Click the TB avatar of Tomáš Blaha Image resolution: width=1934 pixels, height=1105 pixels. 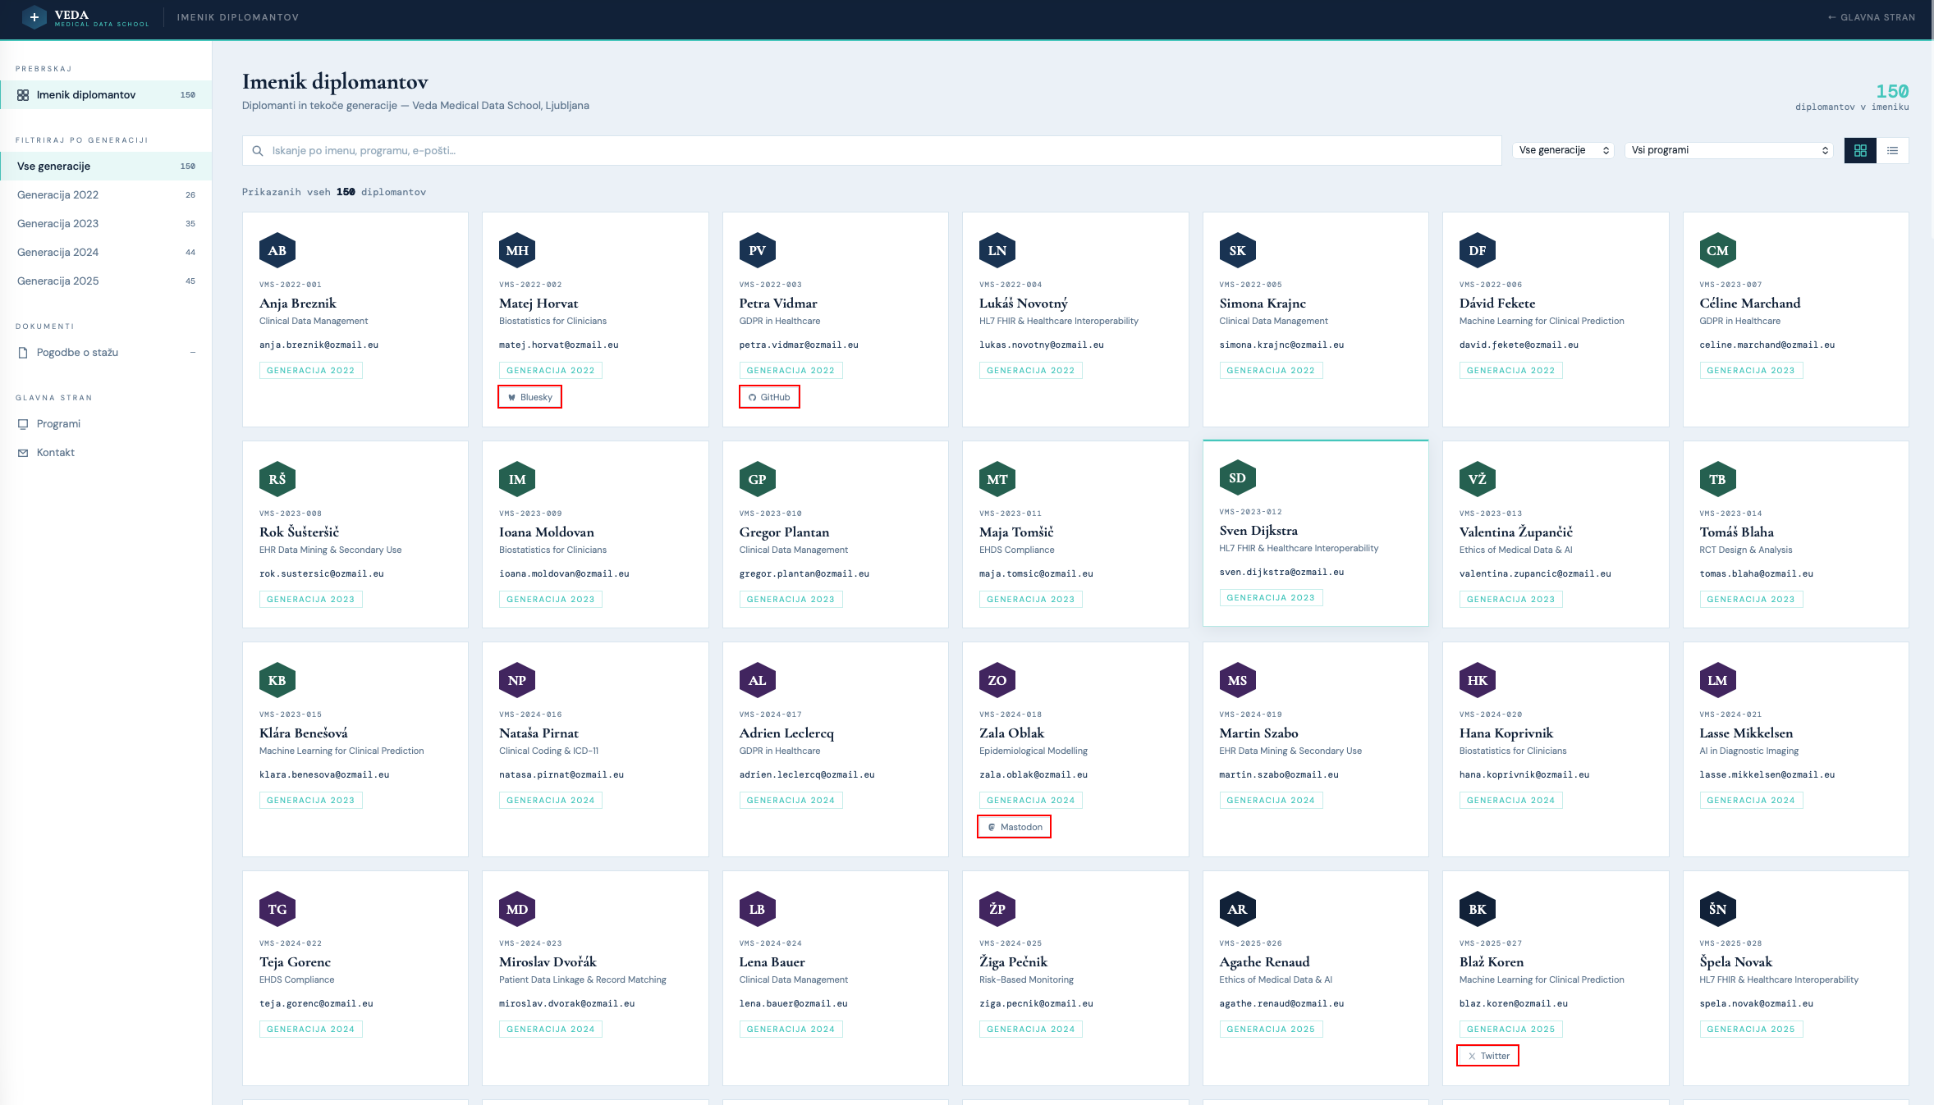pyautogui.click(x=1718, y=480)
